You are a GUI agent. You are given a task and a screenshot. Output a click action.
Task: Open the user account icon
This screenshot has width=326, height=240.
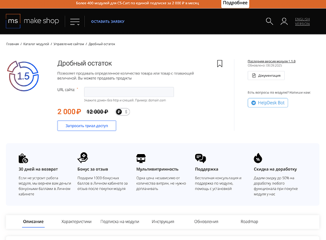pos(284,21)
